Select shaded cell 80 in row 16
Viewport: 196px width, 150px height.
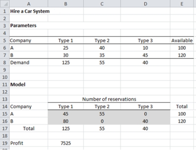[65, 121]
